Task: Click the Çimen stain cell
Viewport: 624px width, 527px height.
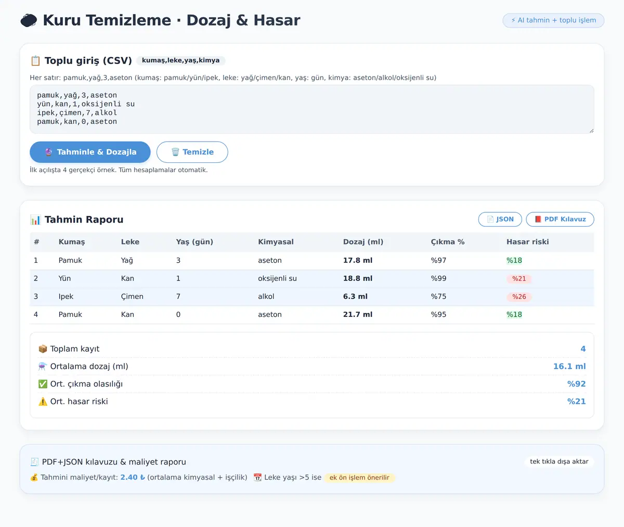Action: [132, 297]
